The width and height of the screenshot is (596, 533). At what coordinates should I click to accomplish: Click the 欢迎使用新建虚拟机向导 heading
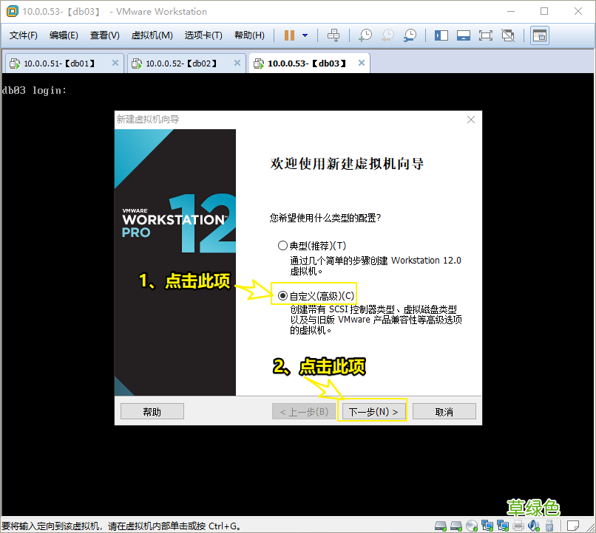[x=347, y=163]
